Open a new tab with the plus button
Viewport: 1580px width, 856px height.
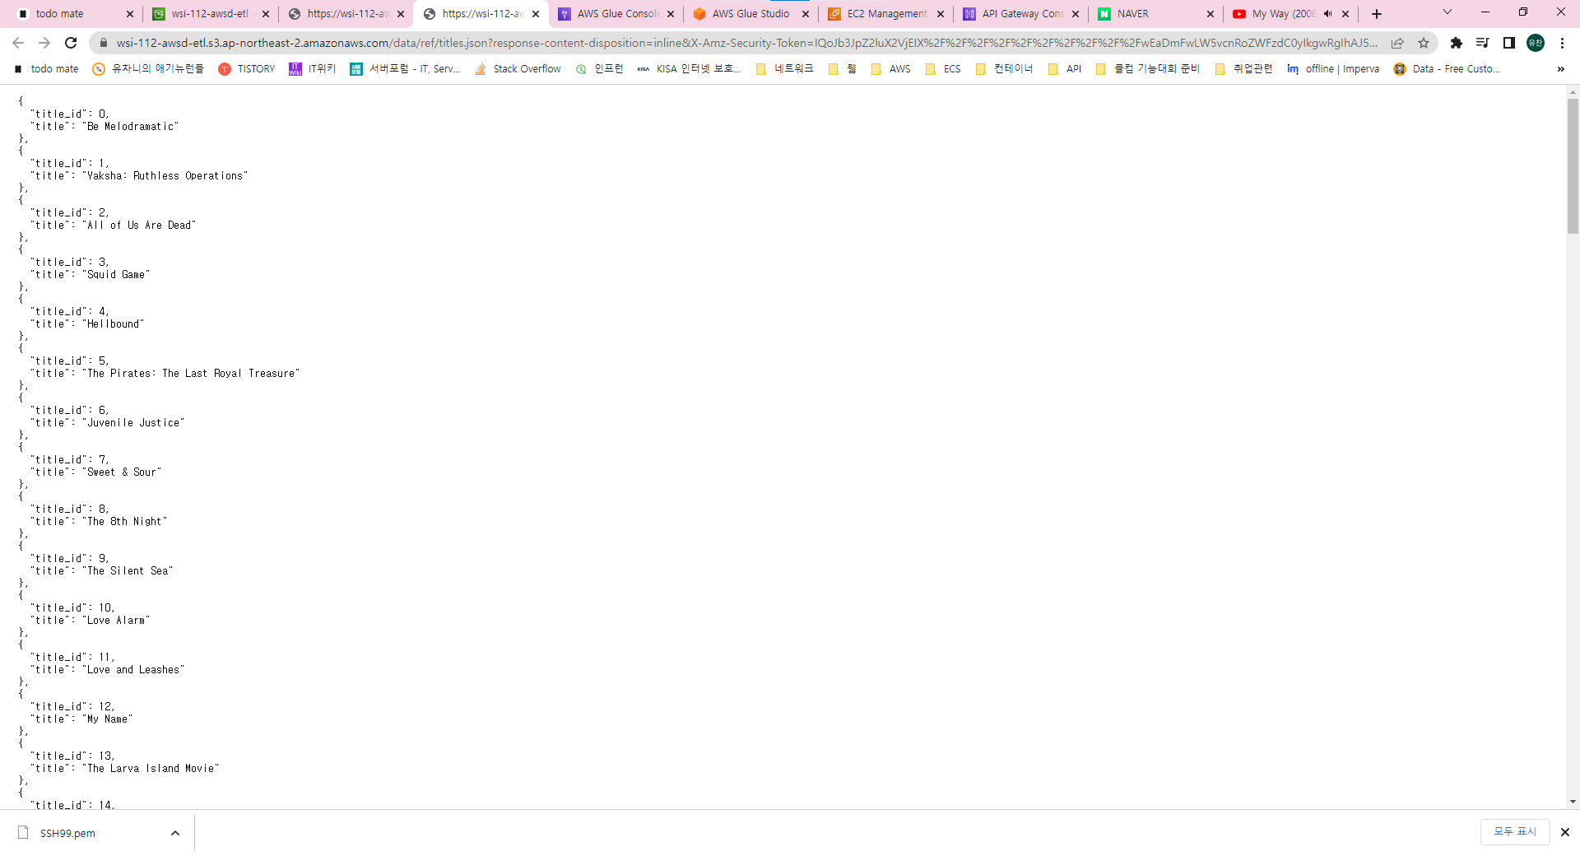click(1377, 14)
